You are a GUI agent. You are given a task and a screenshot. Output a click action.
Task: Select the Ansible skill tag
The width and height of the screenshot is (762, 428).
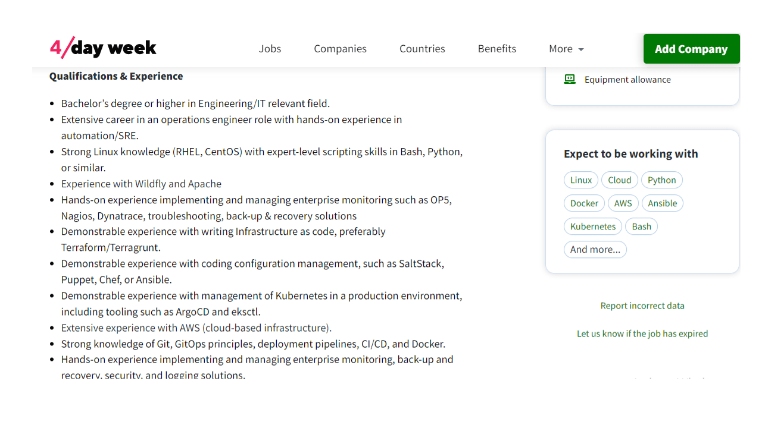click(662, 203)
